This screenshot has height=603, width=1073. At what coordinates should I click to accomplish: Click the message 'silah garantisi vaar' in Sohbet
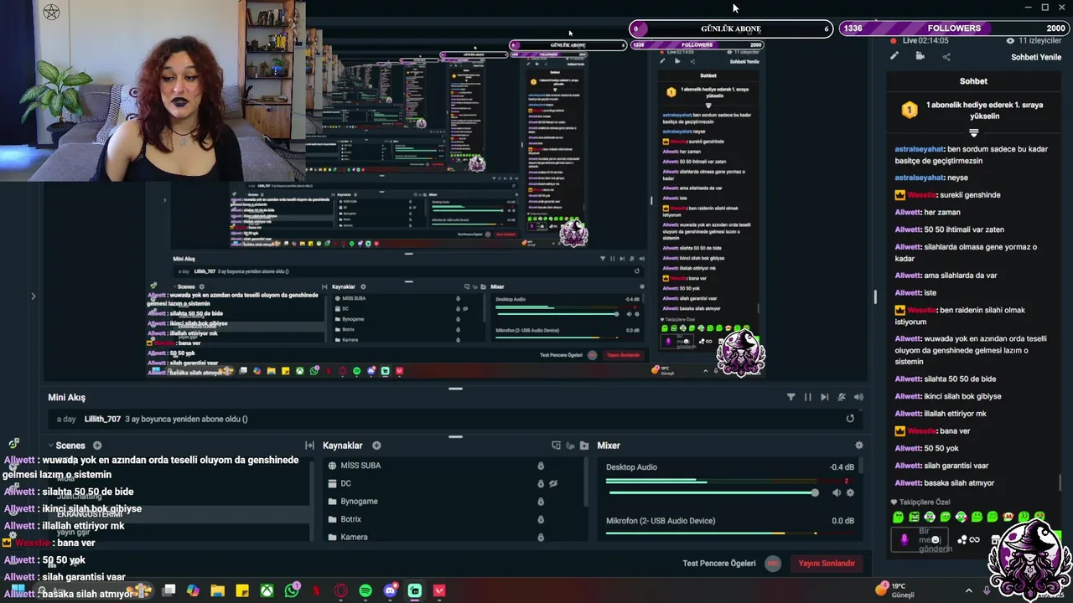tap(956, 466)
